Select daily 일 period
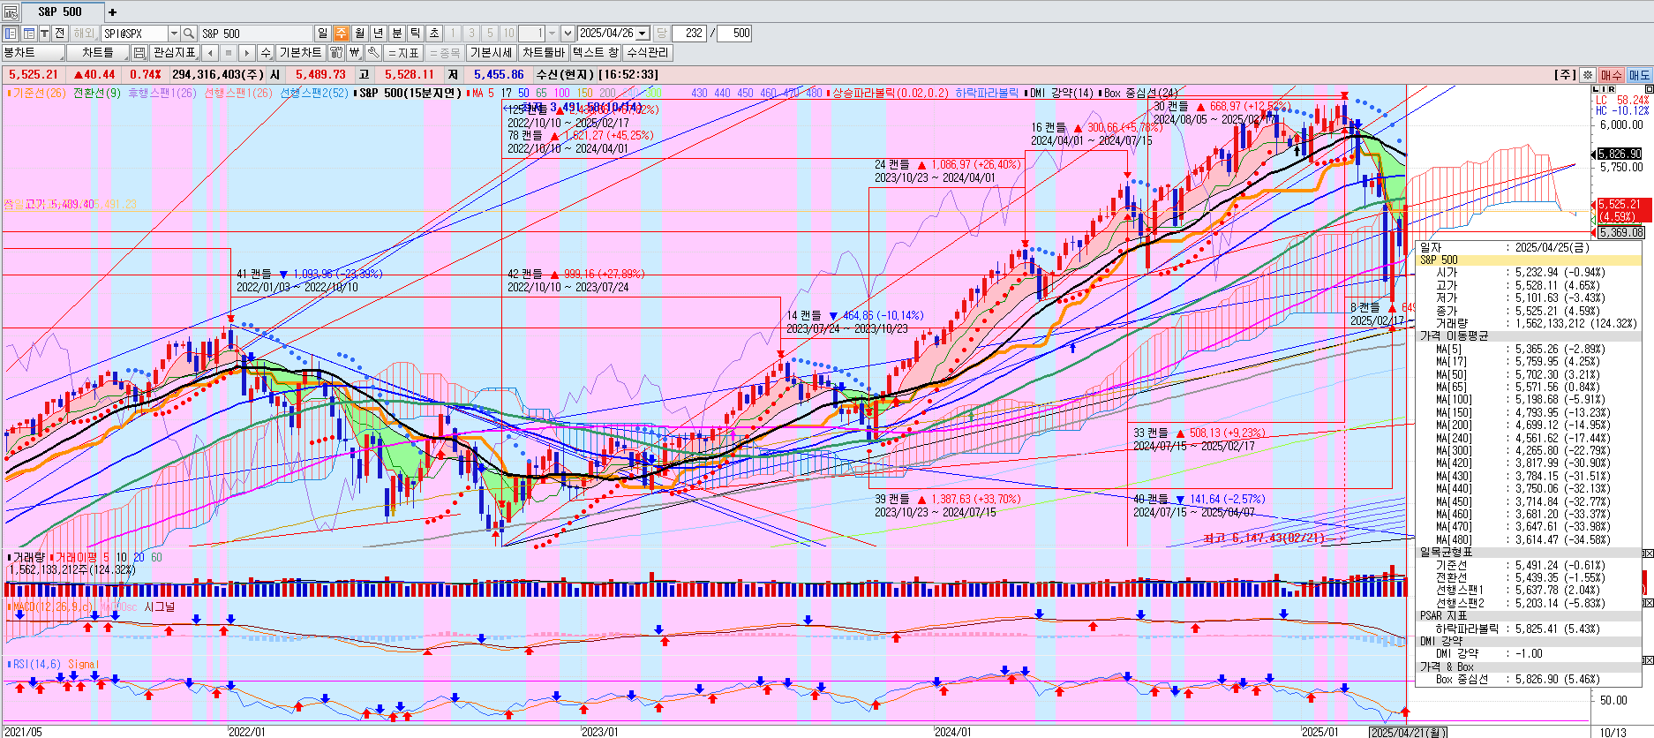 [x=322, y=33]
